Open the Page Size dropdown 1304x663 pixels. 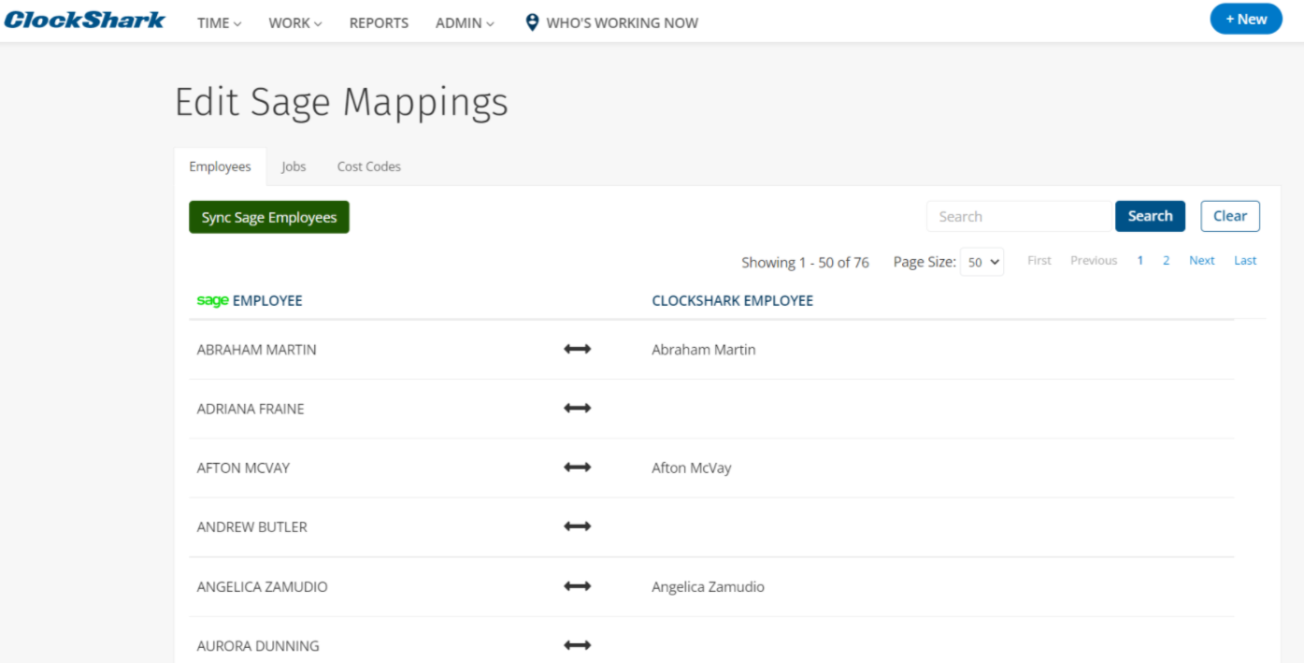(x=982, y=262)
